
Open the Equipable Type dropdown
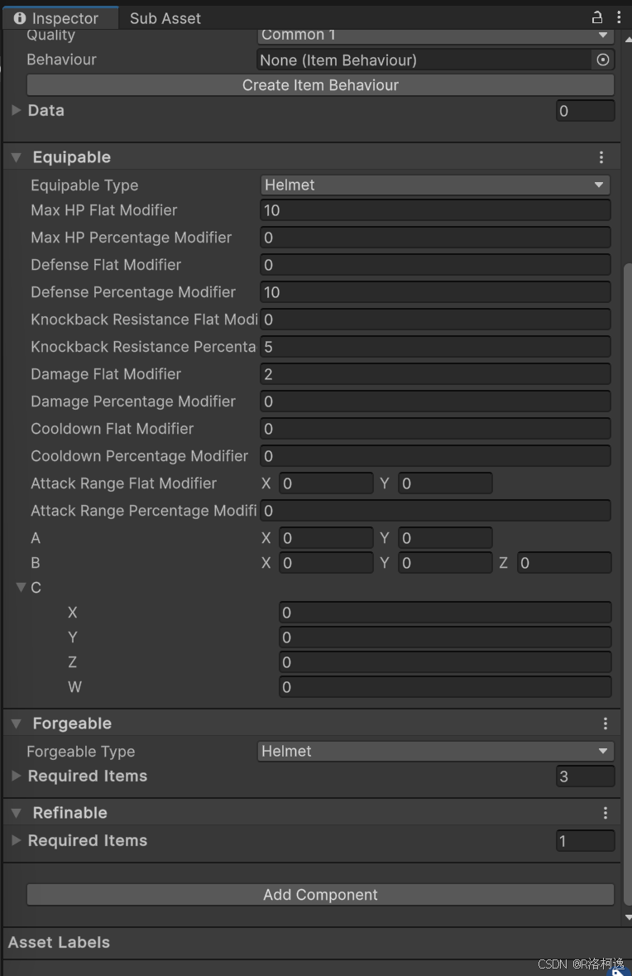pyautogui.click(x=434, y=185)
